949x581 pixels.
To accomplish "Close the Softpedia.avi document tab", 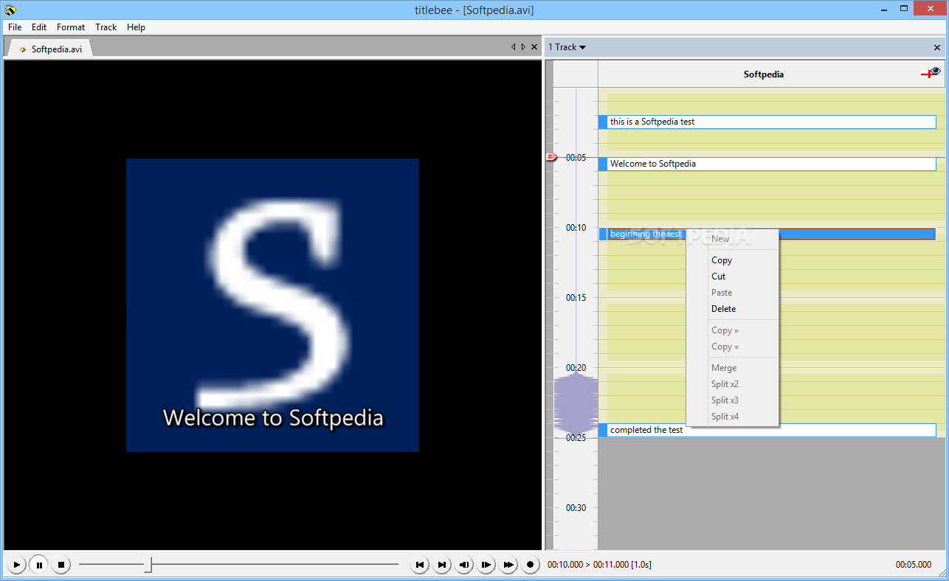I will pyautogui.click(x=534, y=47).
